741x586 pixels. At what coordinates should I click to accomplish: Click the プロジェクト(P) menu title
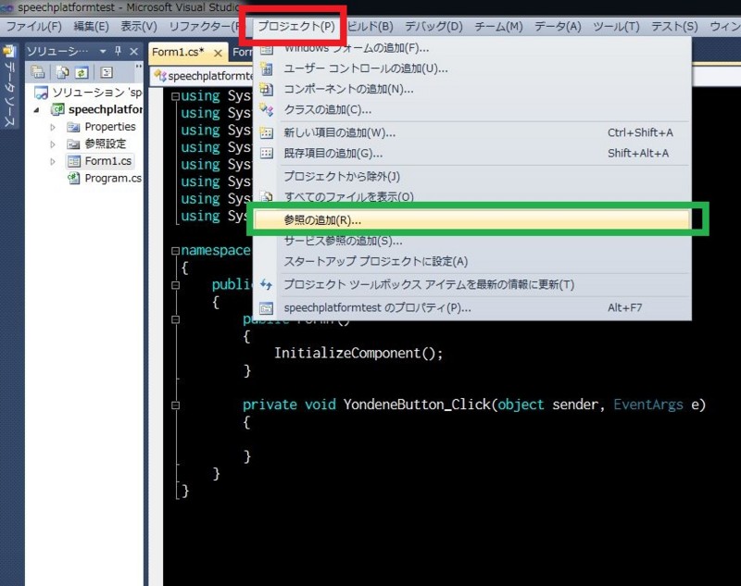(296, 27)
